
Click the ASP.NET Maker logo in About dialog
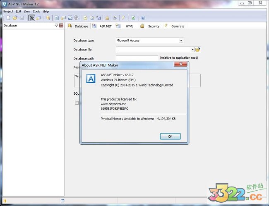click(x=91, y=79)
